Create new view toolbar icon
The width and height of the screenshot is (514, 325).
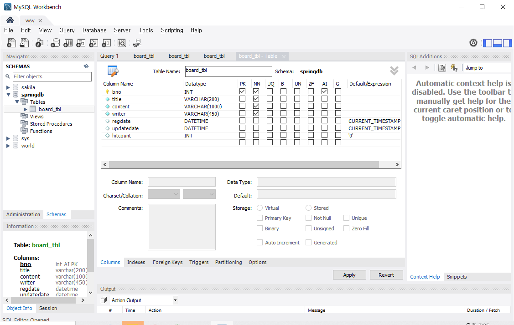click(81, 43)
